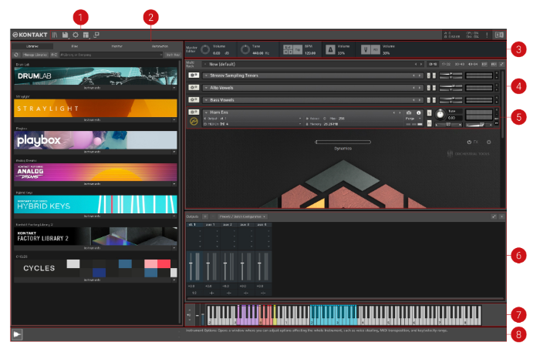Image resolution: width=540 pixels, height=352 pixels.
Task: Open the Horn Ens Purge menu
Action: click(413, 119)
